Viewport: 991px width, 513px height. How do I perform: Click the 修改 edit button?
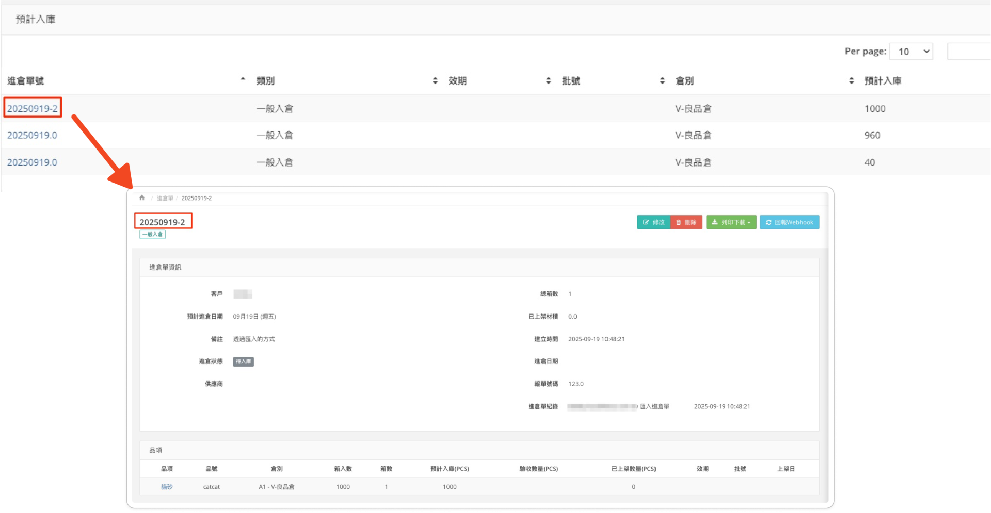pos(653,222)
